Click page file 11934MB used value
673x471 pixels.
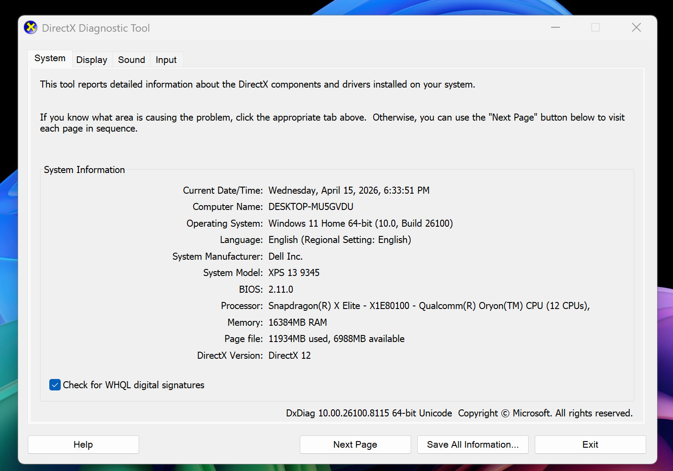[x=336, y=339]
